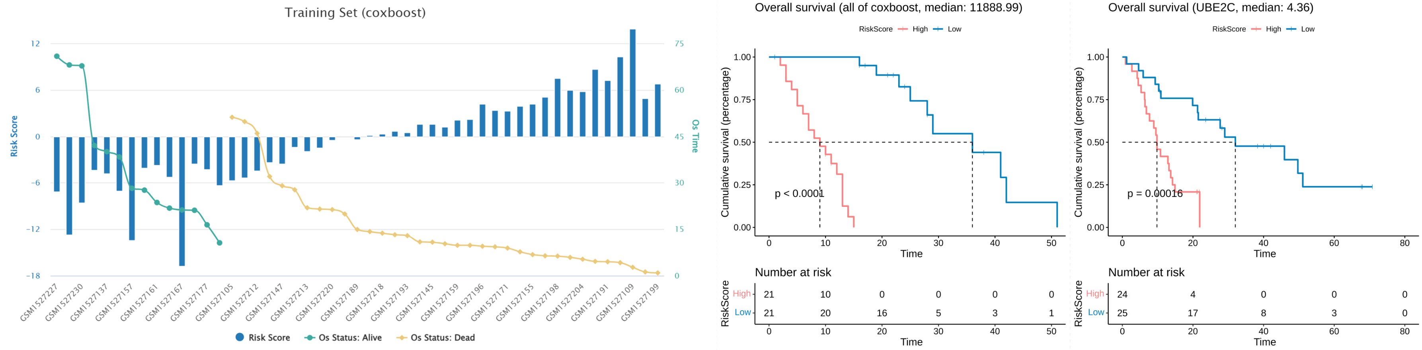
Task: Click the GSM1527199 x-axis label
Action: [x=640, y=303]
